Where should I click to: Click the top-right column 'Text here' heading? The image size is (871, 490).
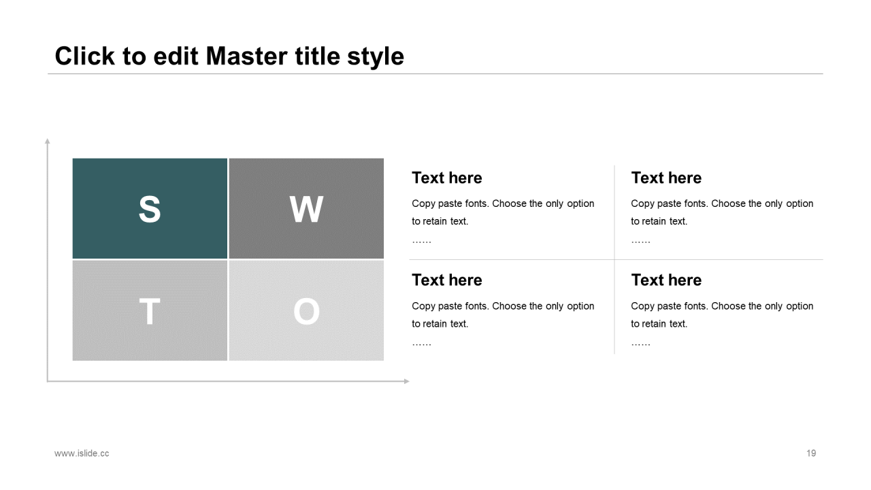pyautogui.click(x=666, y=178)
